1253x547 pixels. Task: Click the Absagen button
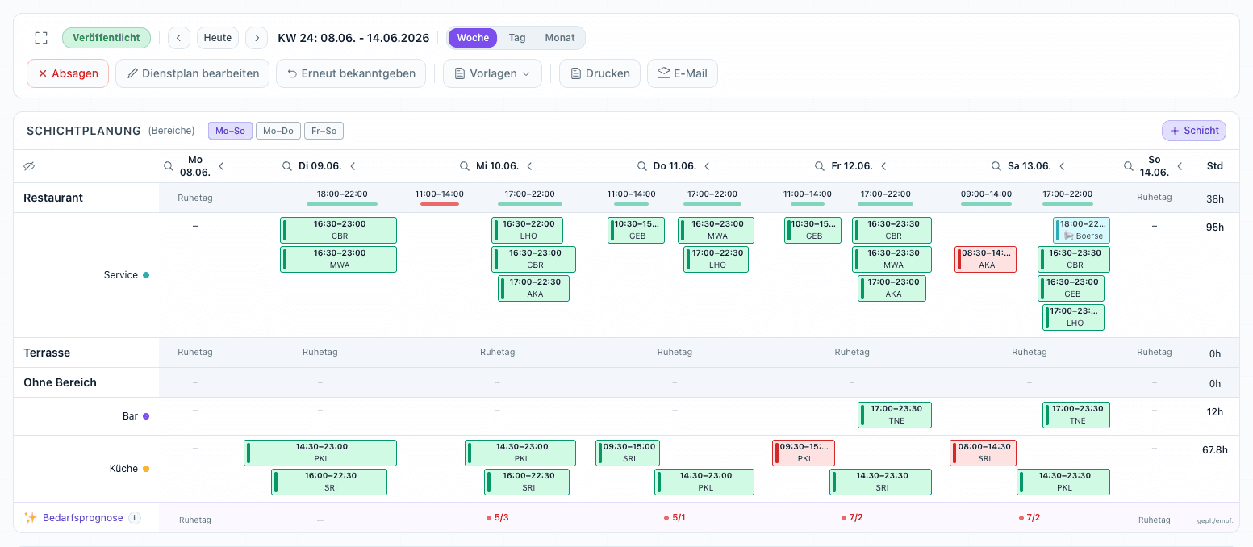pos(68,73)
